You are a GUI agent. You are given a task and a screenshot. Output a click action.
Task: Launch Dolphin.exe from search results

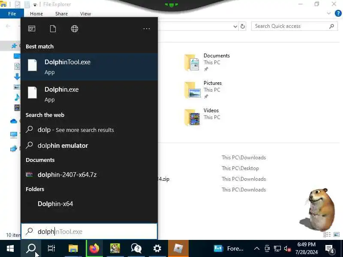(x=89, y=94)
